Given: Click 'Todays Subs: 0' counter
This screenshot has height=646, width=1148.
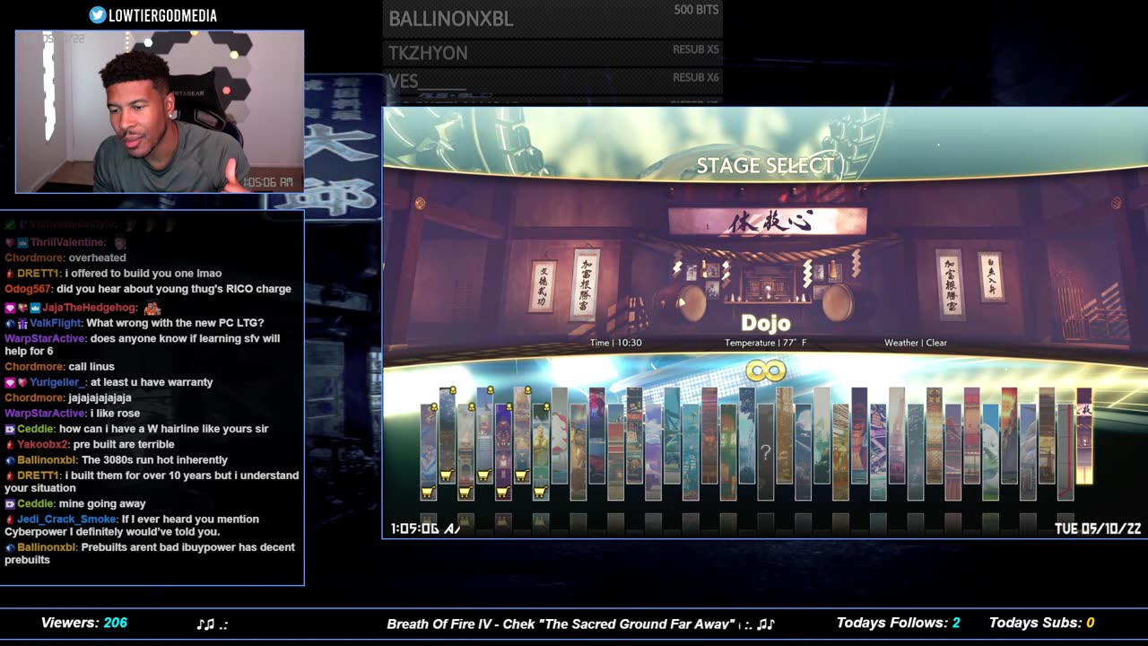Looking at the screenshot, I should tap(1042, 623).
